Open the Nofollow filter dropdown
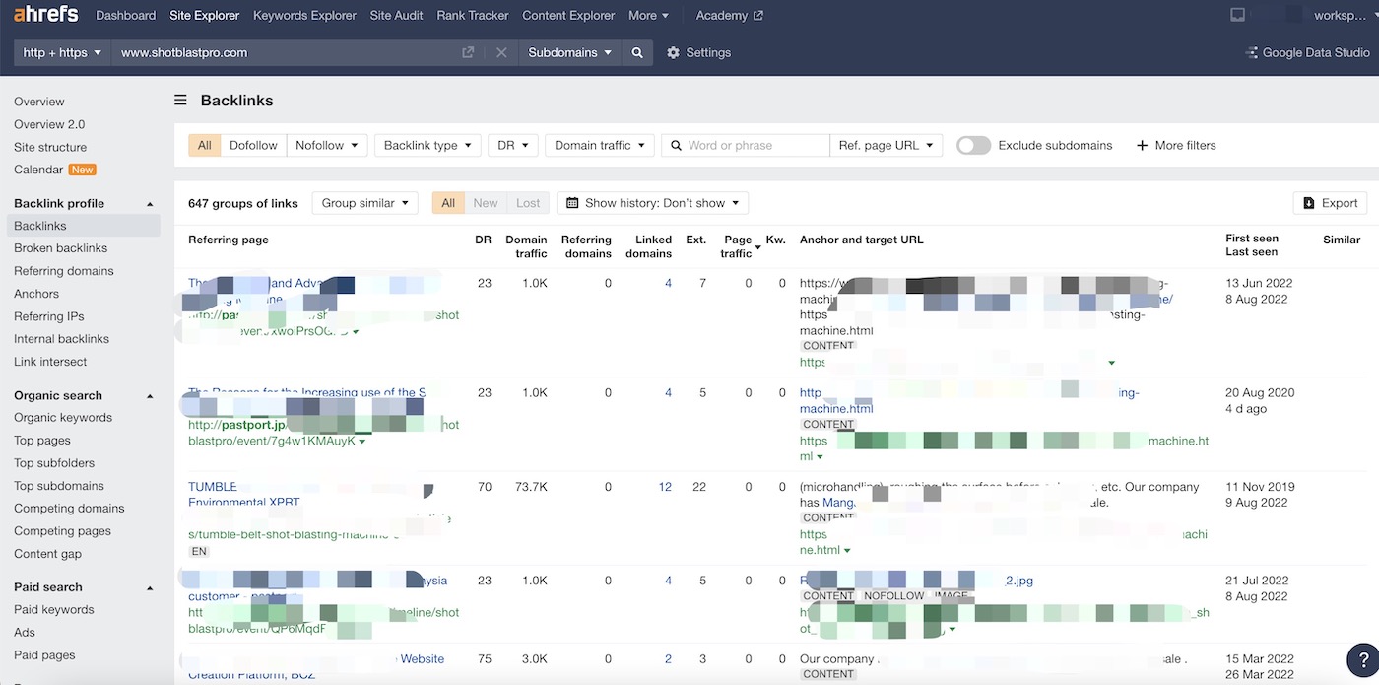This screenshot has width=1379, height=685. [x=327, y=145]
